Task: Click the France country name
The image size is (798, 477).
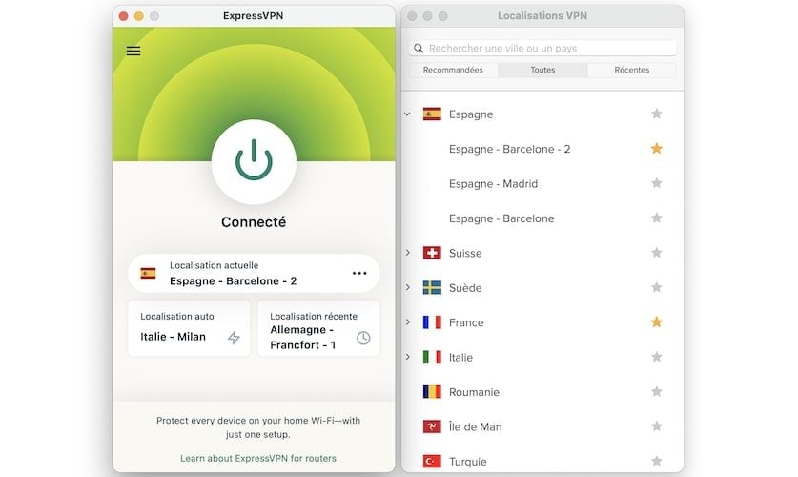Action: click(466, 322)
